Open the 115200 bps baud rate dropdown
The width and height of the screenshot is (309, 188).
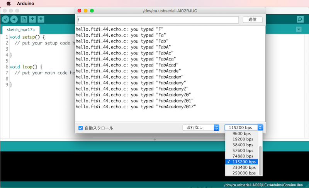coord(244,128)
